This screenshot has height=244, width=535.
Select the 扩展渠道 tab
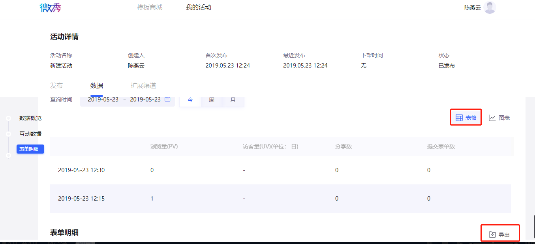click(x=143, y=86)
